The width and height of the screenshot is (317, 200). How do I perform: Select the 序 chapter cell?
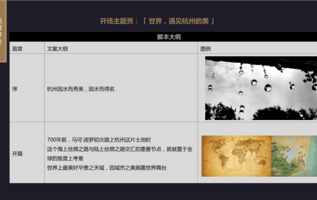point(27,88)
